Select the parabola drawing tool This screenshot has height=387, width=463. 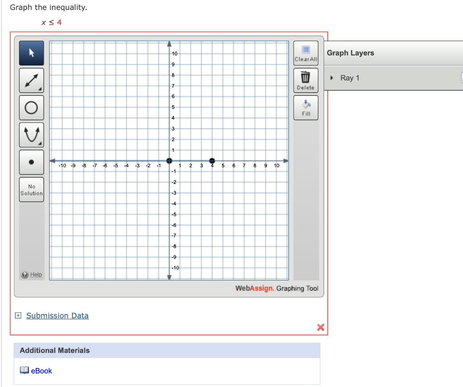[x=31, y=134]
